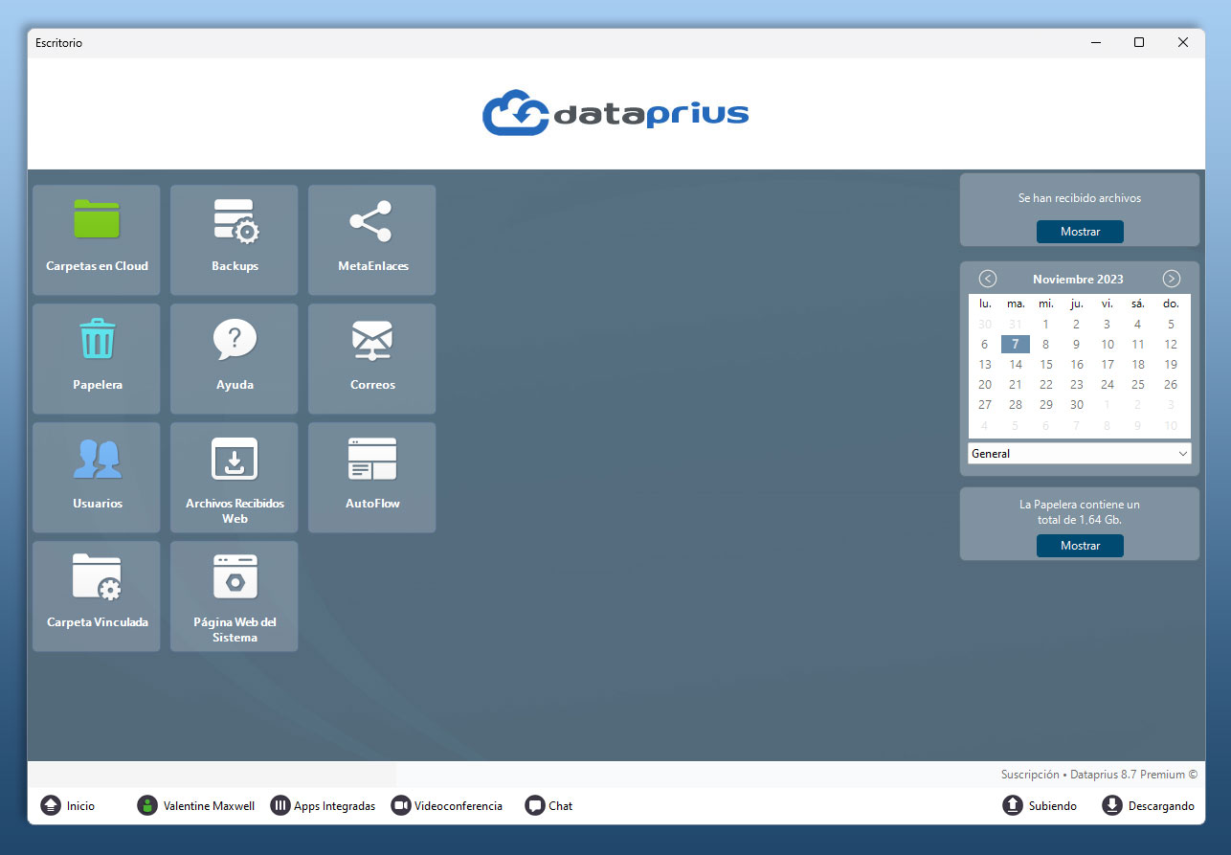The width and height of the screenshot is (1231, 855).
Task: Open the Carpeta Vinculada folder-gear tile
Action: point(97,596)
